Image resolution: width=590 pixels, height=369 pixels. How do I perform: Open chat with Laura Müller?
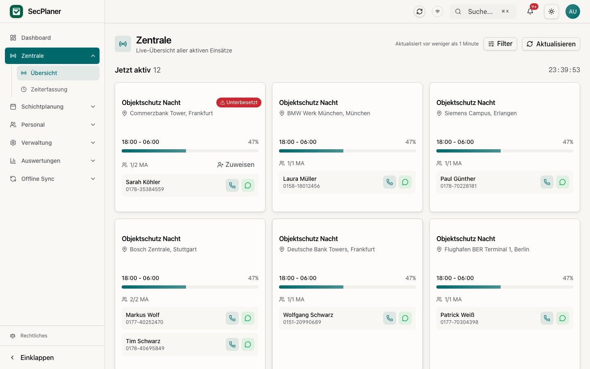pos(405,182)
